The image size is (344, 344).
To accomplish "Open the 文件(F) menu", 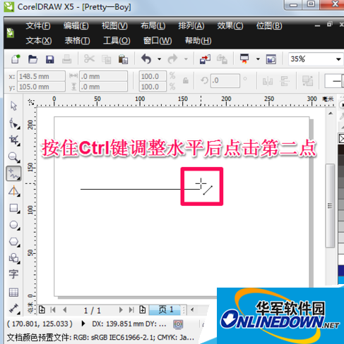I will click(x=38, y=25).
